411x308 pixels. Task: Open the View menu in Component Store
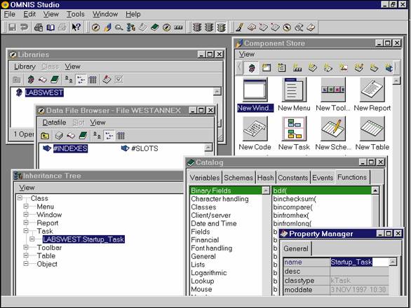click(x=246, y=54)
